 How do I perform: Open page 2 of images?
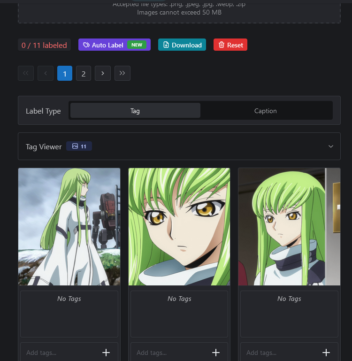point(84,73)
